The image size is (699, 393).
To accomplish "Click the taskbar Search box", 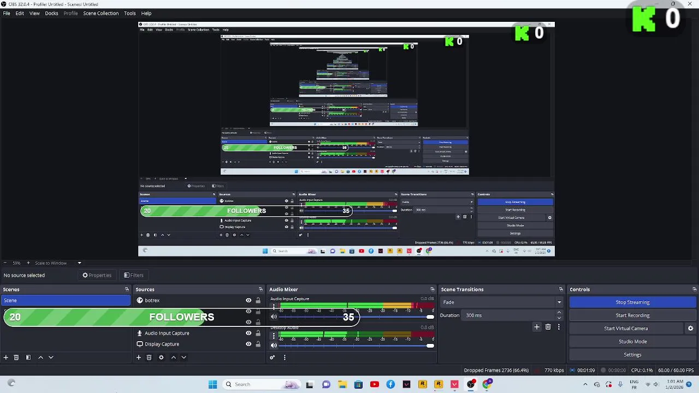I will click(262, 385).
